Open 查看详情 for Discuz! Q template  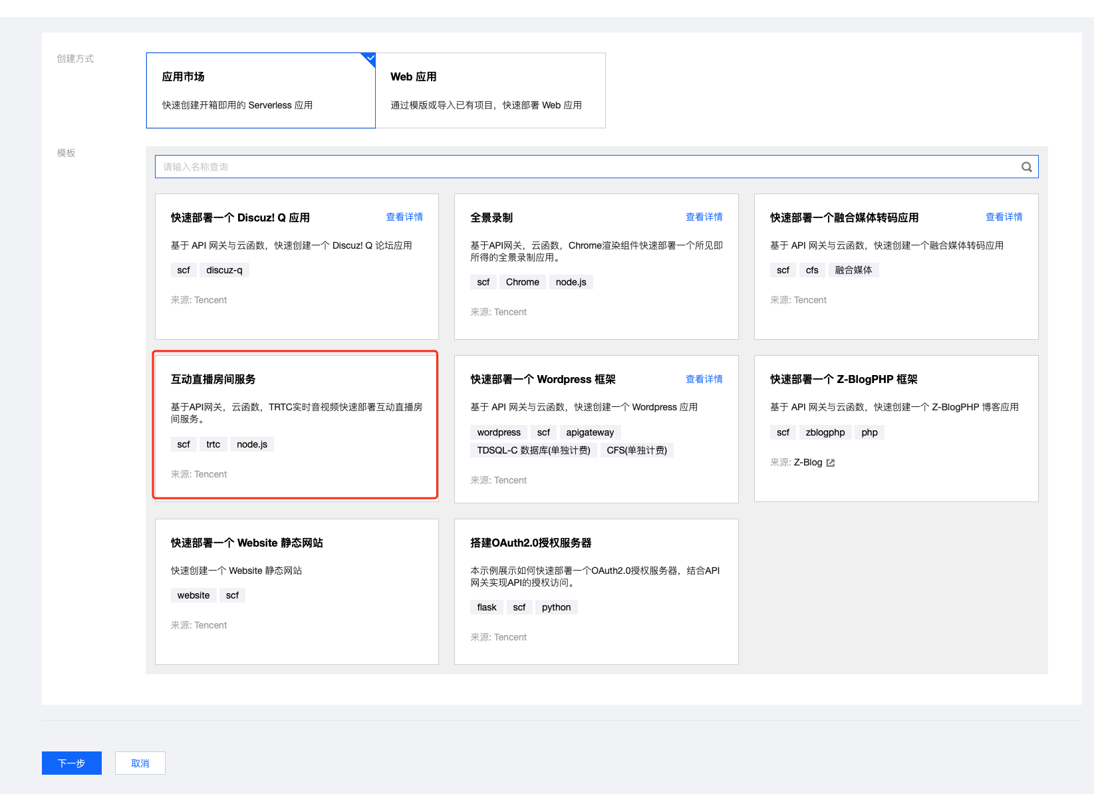pyautogui.click(x=404, y=217)
